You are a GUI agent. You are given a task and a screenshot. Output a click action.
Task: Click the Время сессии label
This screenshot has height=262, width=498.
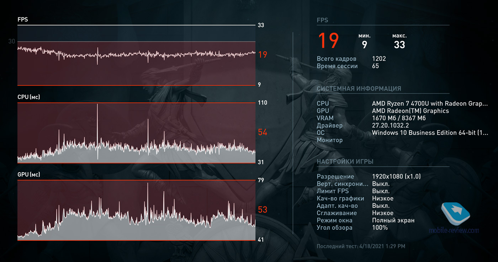pyautogui.click(x=337, y=66)
